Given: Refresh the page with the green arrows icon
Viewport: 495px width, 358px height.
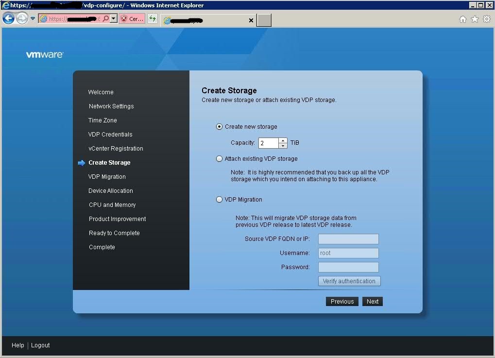Looking at the screenshot, I should pyautogui.click(x=153, y=18).
